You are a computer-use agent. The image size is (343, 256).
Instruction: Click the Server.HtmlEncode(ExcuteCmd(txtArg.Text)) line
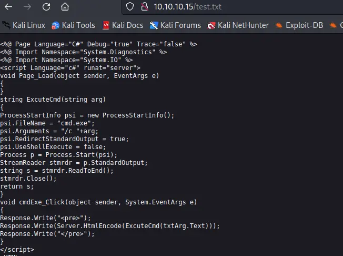coord(110,226)
